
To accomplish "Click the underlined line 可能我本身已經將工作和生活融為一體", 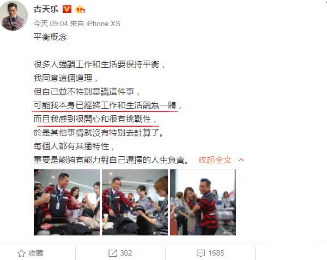I will (105, 105).
